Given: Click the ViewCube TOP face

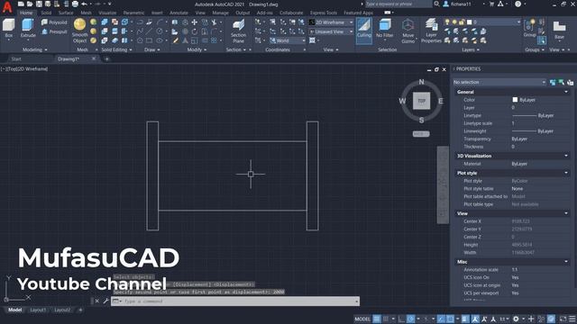Looking at the screenshot, I should (x=421, y=101).
